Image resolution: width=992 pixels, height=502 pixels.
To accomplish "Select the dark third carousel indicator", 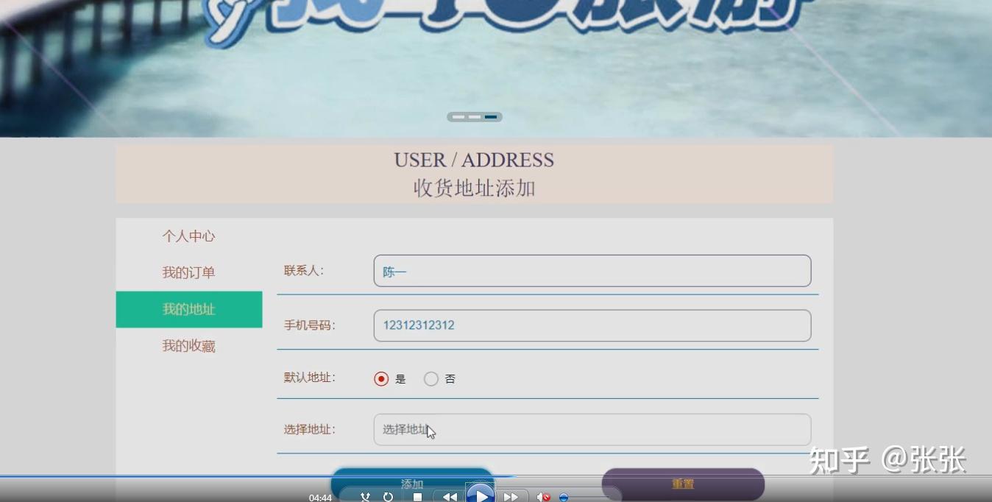I will click(x=491, y=116).
